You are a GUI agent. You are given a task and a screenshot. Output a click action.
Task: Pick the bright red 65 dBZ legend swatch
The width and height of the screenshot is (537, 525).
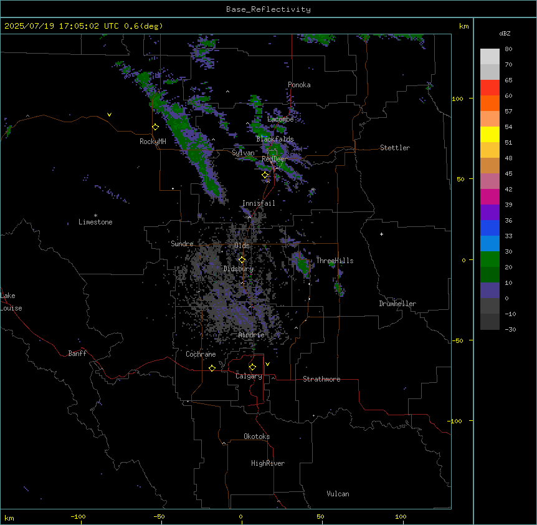click(x=490, y=88)
